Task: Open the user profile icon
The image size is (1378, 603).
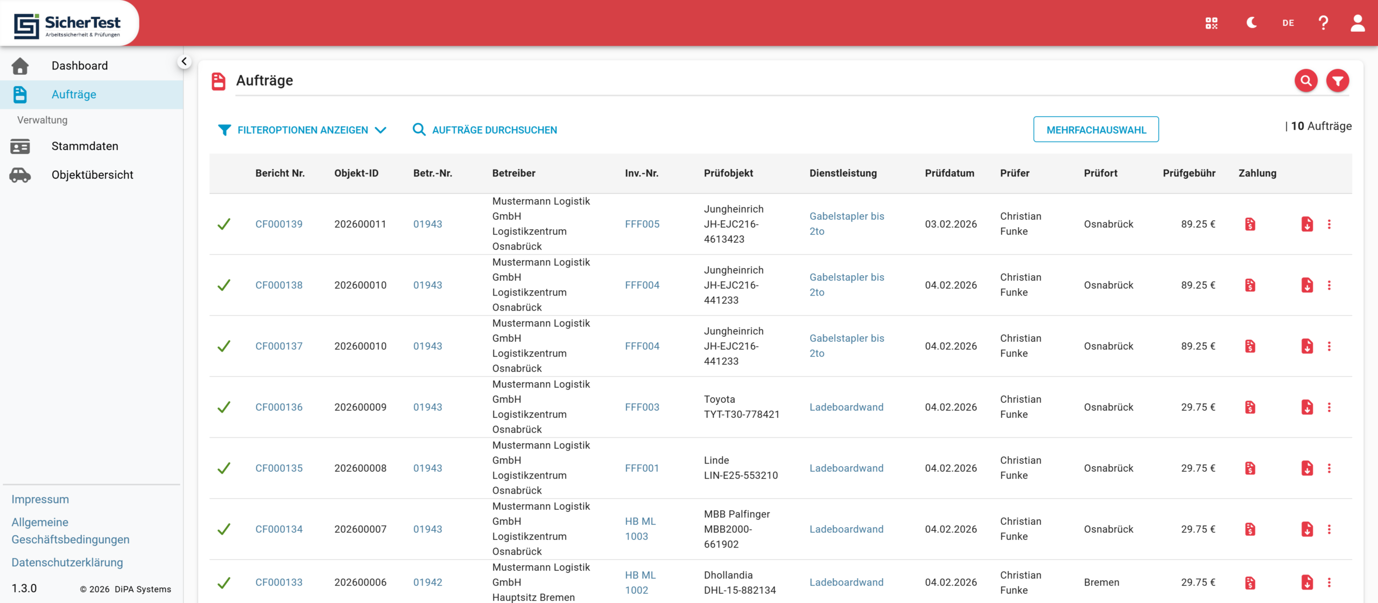Action: click(1358, 23)
